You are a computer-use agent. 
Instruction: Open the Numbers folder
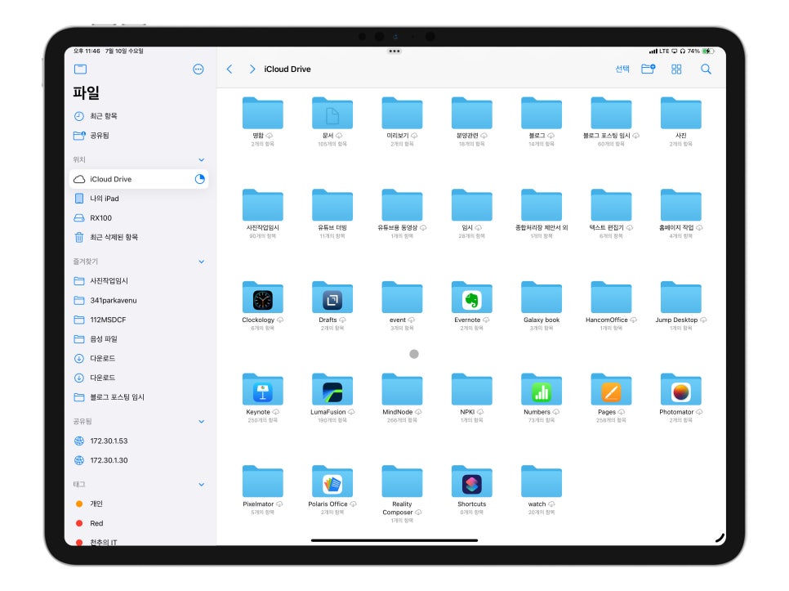pyautogui.click(x=542, y=390)
